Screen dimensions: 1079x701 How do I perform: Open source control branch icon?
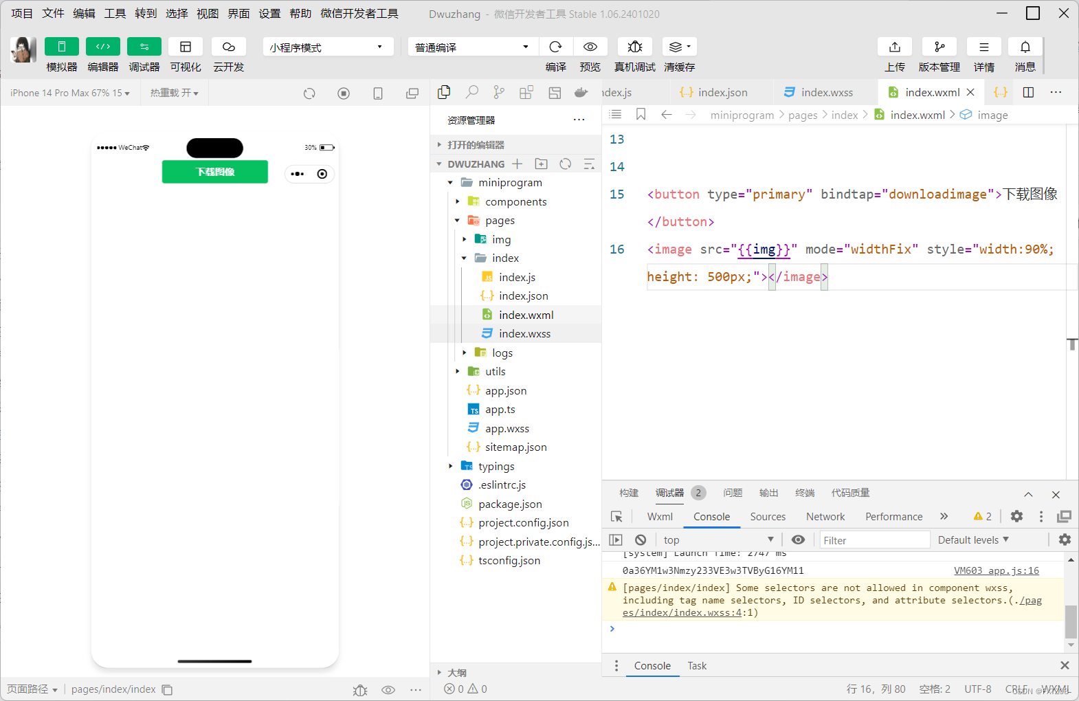pos(499,92)
